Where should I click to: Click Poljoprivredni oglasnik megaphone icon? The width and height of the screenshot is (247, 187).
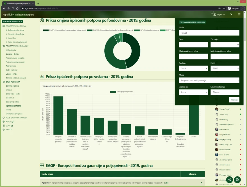click(4, 46)
